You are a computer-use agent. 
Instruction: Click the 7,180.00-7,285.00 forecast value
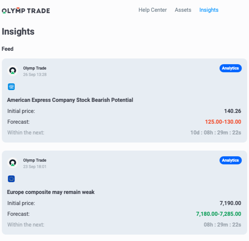219,214
